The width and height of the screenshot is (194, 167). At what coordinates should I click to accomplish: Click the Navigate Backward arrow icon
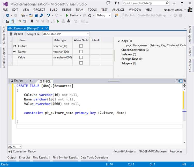[x=8, y=15]
